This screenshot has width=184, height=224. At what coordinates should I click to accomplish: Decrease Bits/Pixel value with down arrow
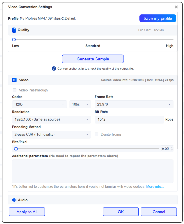click(x=172, y=150)
